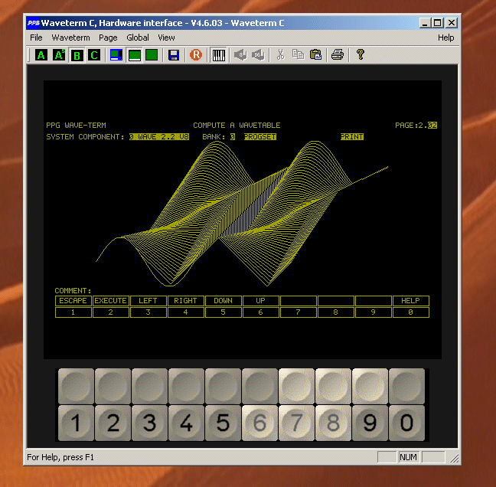Click the yellow question mark icon
Image resolution: width=496 pixels, height=487 pixels.
coord(360,55)
